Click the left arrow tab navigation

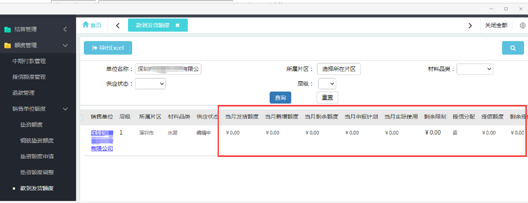coord(118,26)
